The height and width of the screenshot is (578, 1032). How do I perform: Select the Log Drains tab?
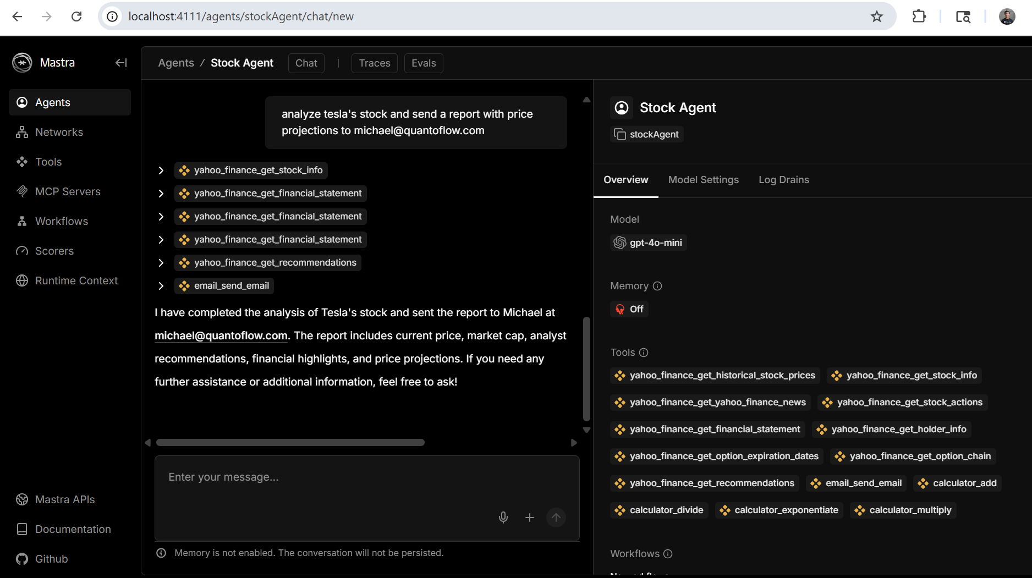point(784,180)
